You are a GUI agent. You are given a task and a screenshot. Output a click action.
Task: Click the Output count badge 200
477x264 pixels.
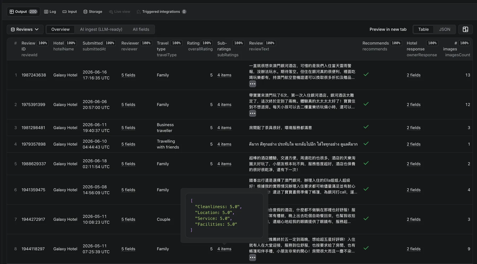coord(33,12)
